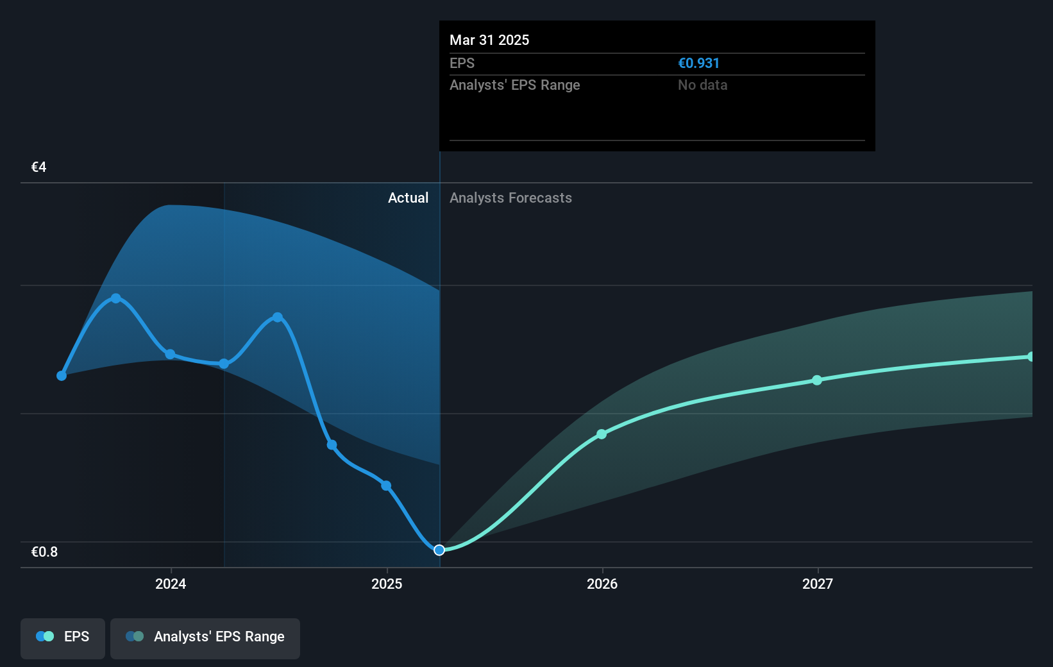Toggle the Analysts' EPS Range band visibility
Screen dimensions: 1053x667
click(205, 638)
